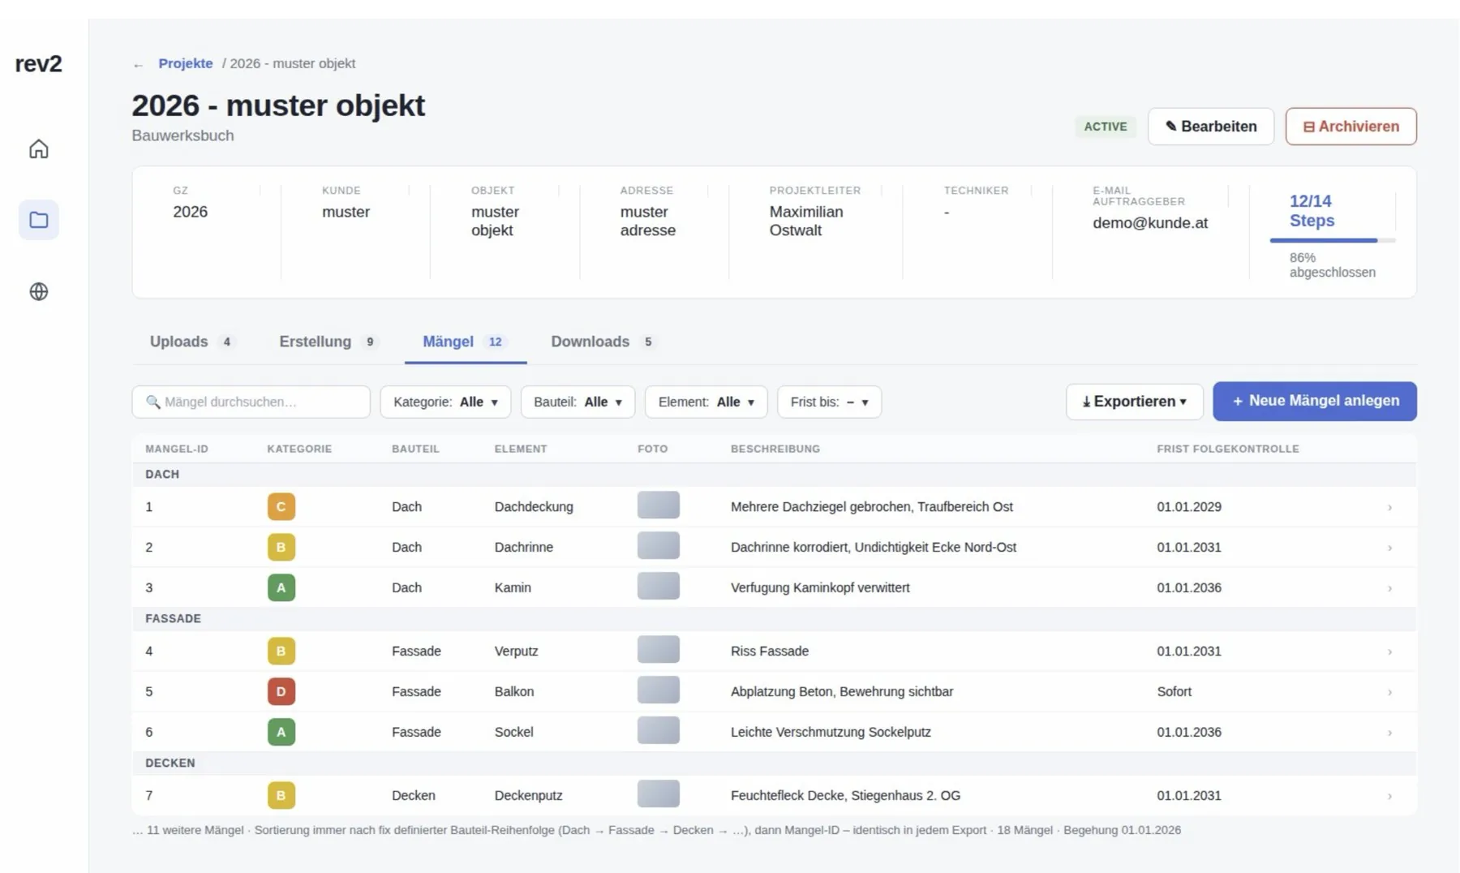This screenshot has height=873, width=1460.
Task: Open the row chevron for Deckenputz
Action: (x=1389, y=797)
